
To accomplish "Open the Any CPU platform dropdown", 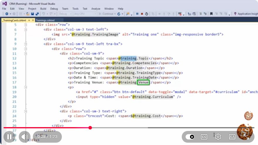I will tap(85, 14).
